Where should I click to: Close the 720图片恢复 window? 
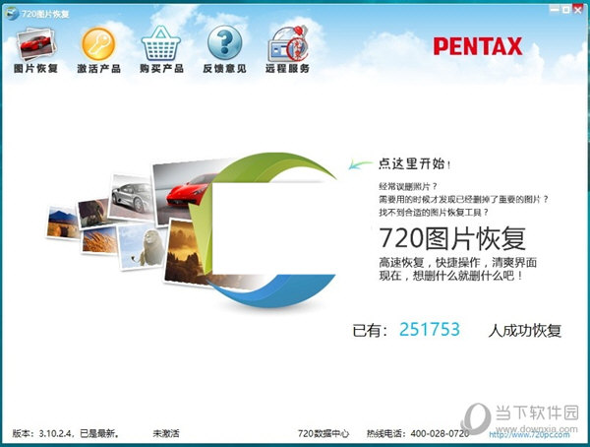click(578, 10)
